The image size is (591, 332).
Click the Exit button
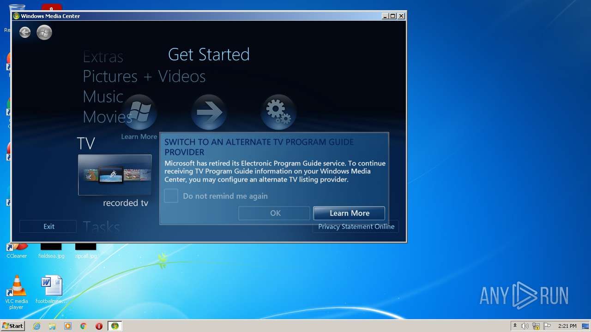48,226
